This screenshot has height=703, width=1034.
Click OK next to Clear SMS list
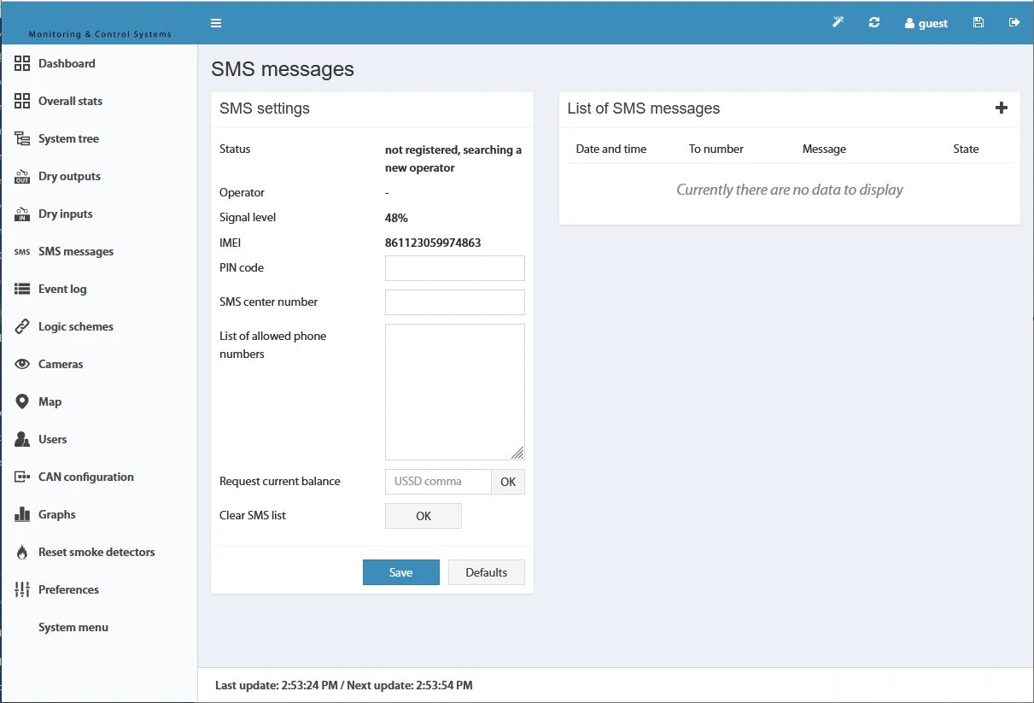pos(424,516)
